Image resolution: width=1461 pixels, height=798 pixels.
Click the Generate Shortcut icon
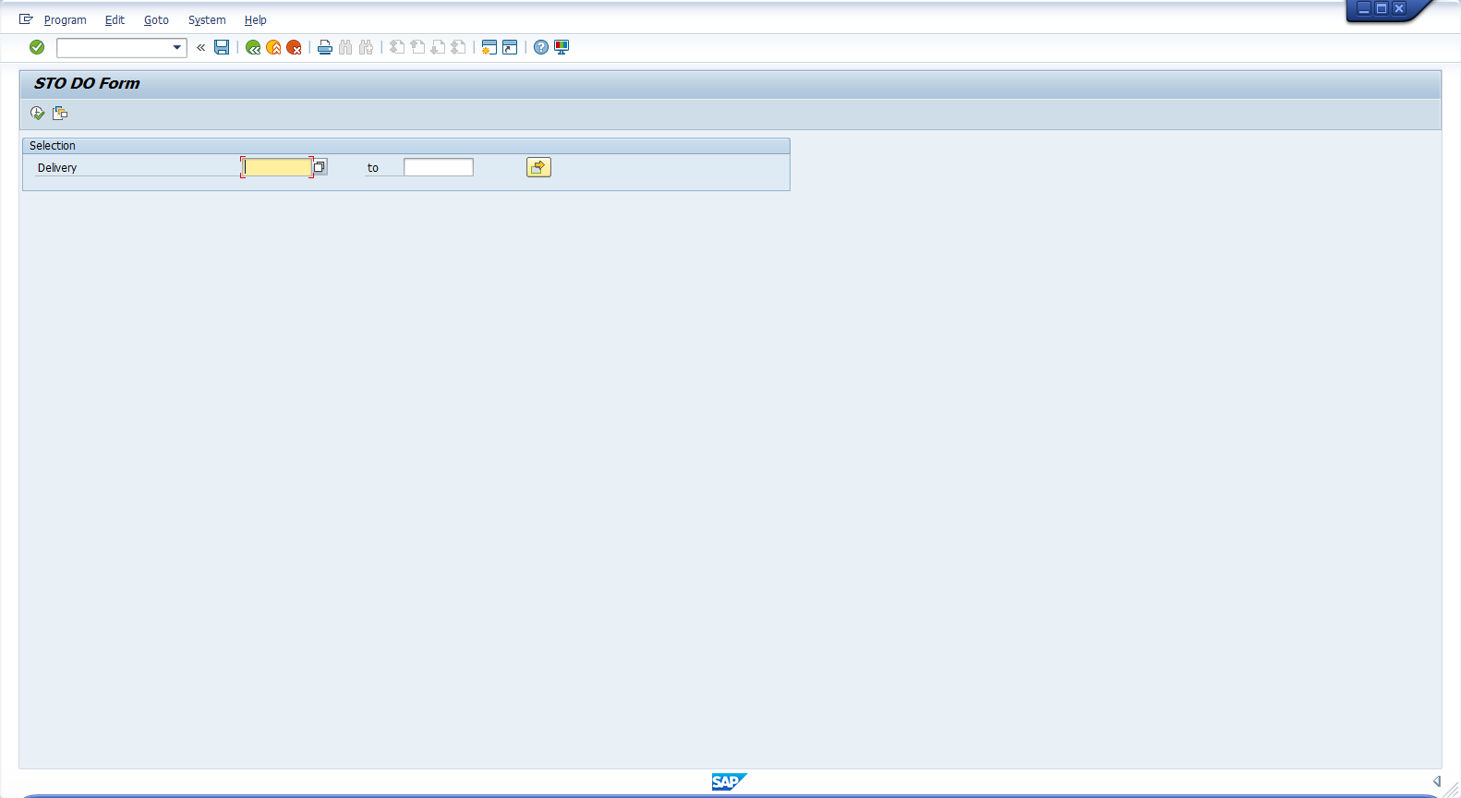(510, 47)
